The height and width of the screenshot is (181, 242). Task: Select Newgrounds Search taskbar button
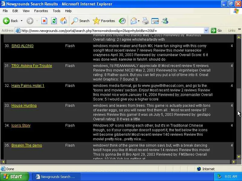56,177
